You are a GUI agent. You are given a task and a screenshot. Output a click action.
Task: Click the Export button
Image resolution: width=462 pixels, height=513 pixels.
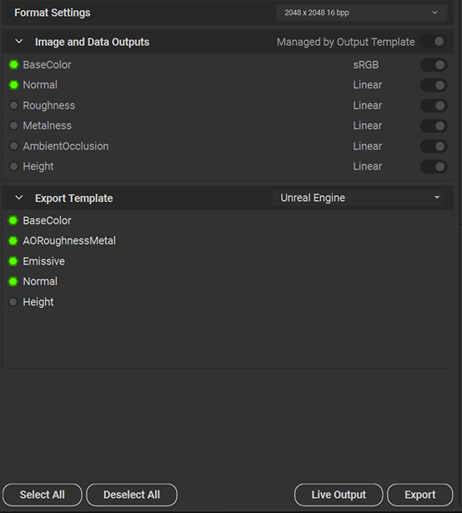(420, 495)
